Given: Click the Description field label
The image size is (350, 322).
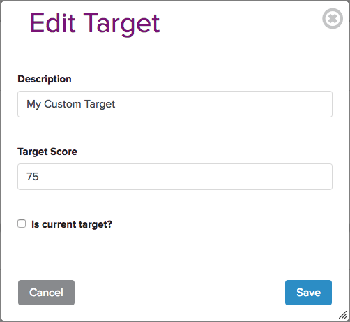Looking at the screenshot, I should coord(45,79).
